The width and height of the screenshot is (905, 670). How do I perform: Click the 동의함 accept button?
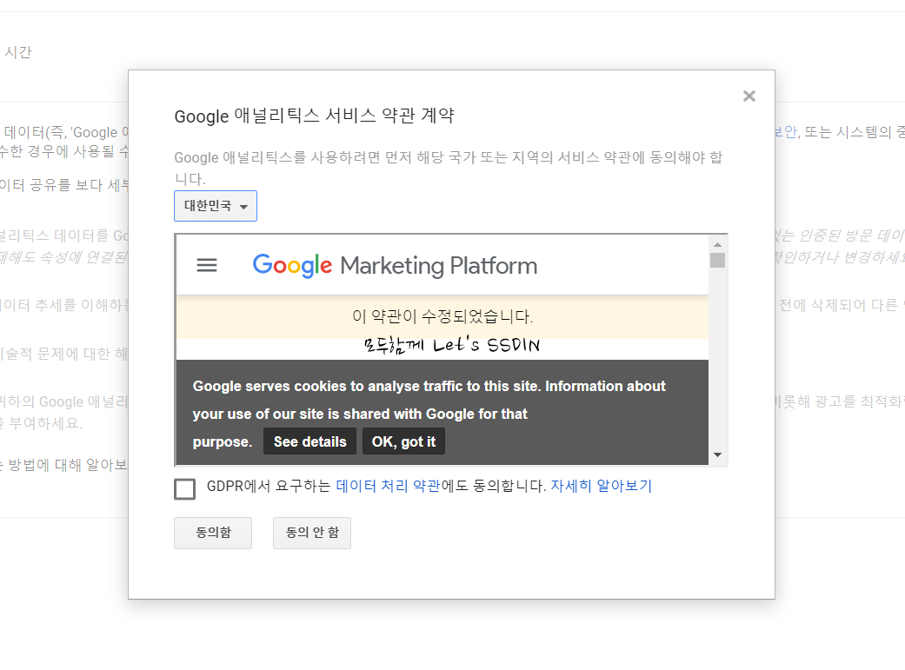click(x=213, y=533)
